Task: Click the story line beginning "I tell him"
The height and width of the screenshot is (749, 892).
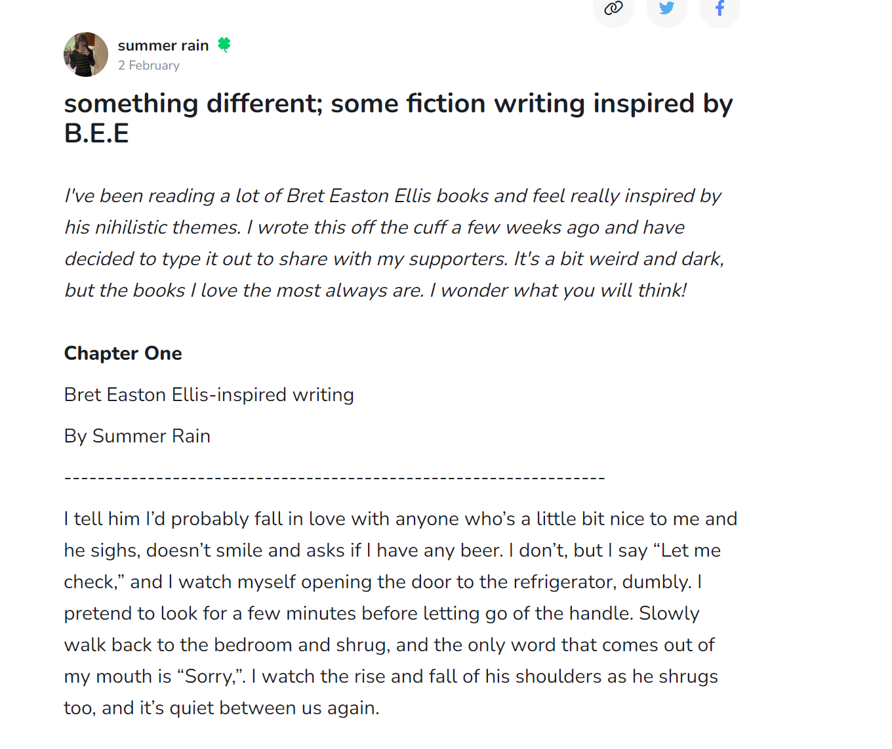Action: [x=400, y=519]
